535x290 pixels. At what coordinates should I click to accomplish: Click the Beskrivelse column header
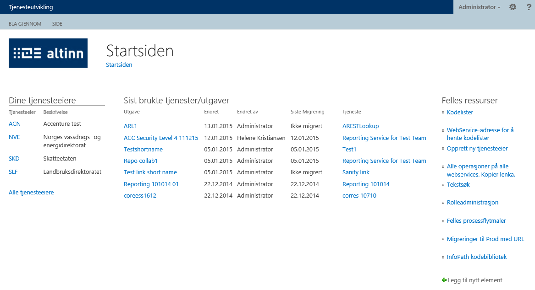coord(55,112)
